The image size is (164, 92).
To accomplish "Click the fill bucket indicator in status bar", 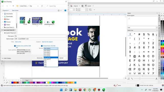I will 115,85.
